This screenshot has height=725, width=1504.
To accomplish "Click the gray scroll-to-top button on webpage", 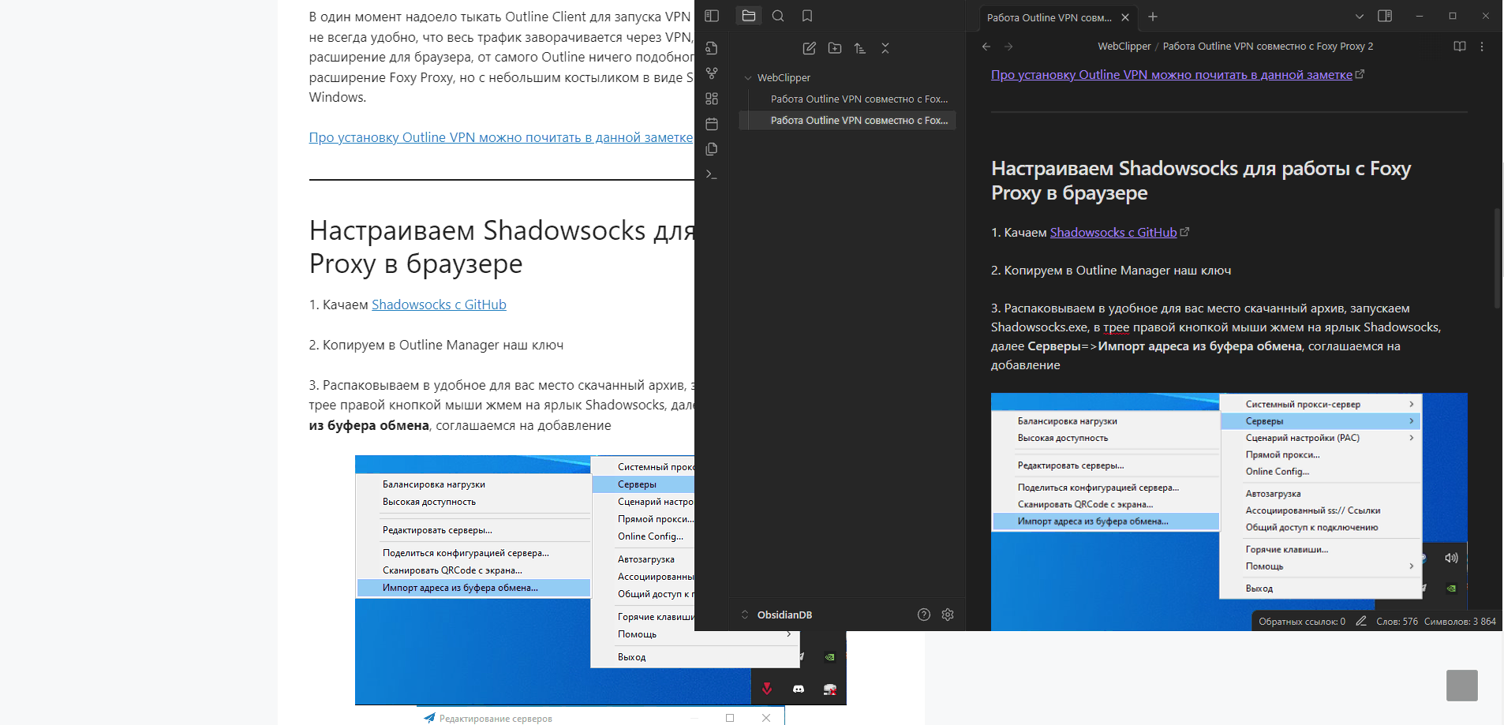I will click(1462, 686).
